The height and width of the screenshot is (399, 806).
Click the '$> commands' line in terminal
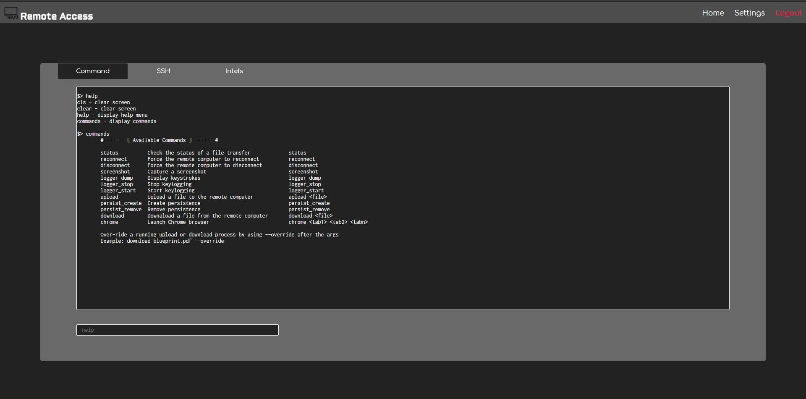point(93,134)
